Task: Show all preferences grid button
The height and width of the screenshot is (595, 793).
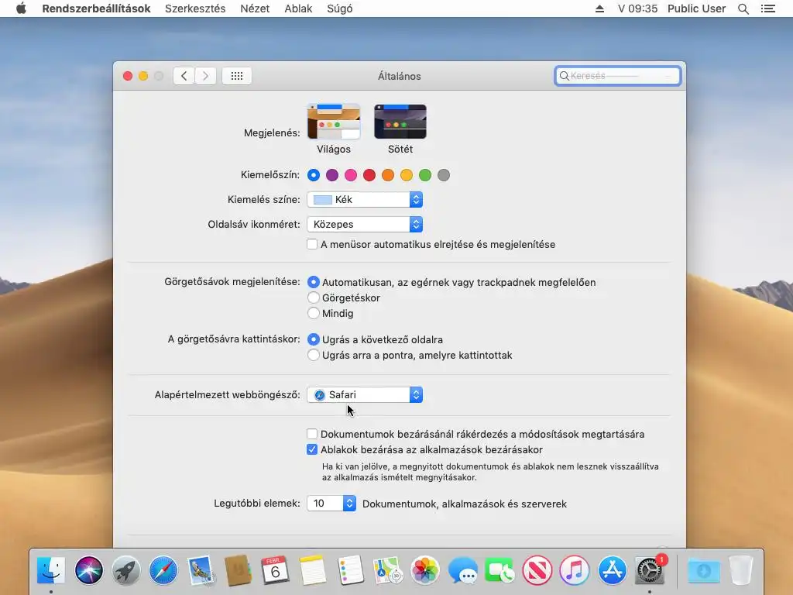Action: pyautogui.click(x=237, y=76)
